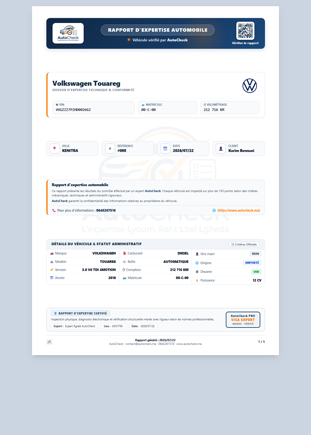Click the Expert Agréé AutoCheck chip
Image resolution: width=311 pixels, height=435 pixels.
[x=74, y=326]
